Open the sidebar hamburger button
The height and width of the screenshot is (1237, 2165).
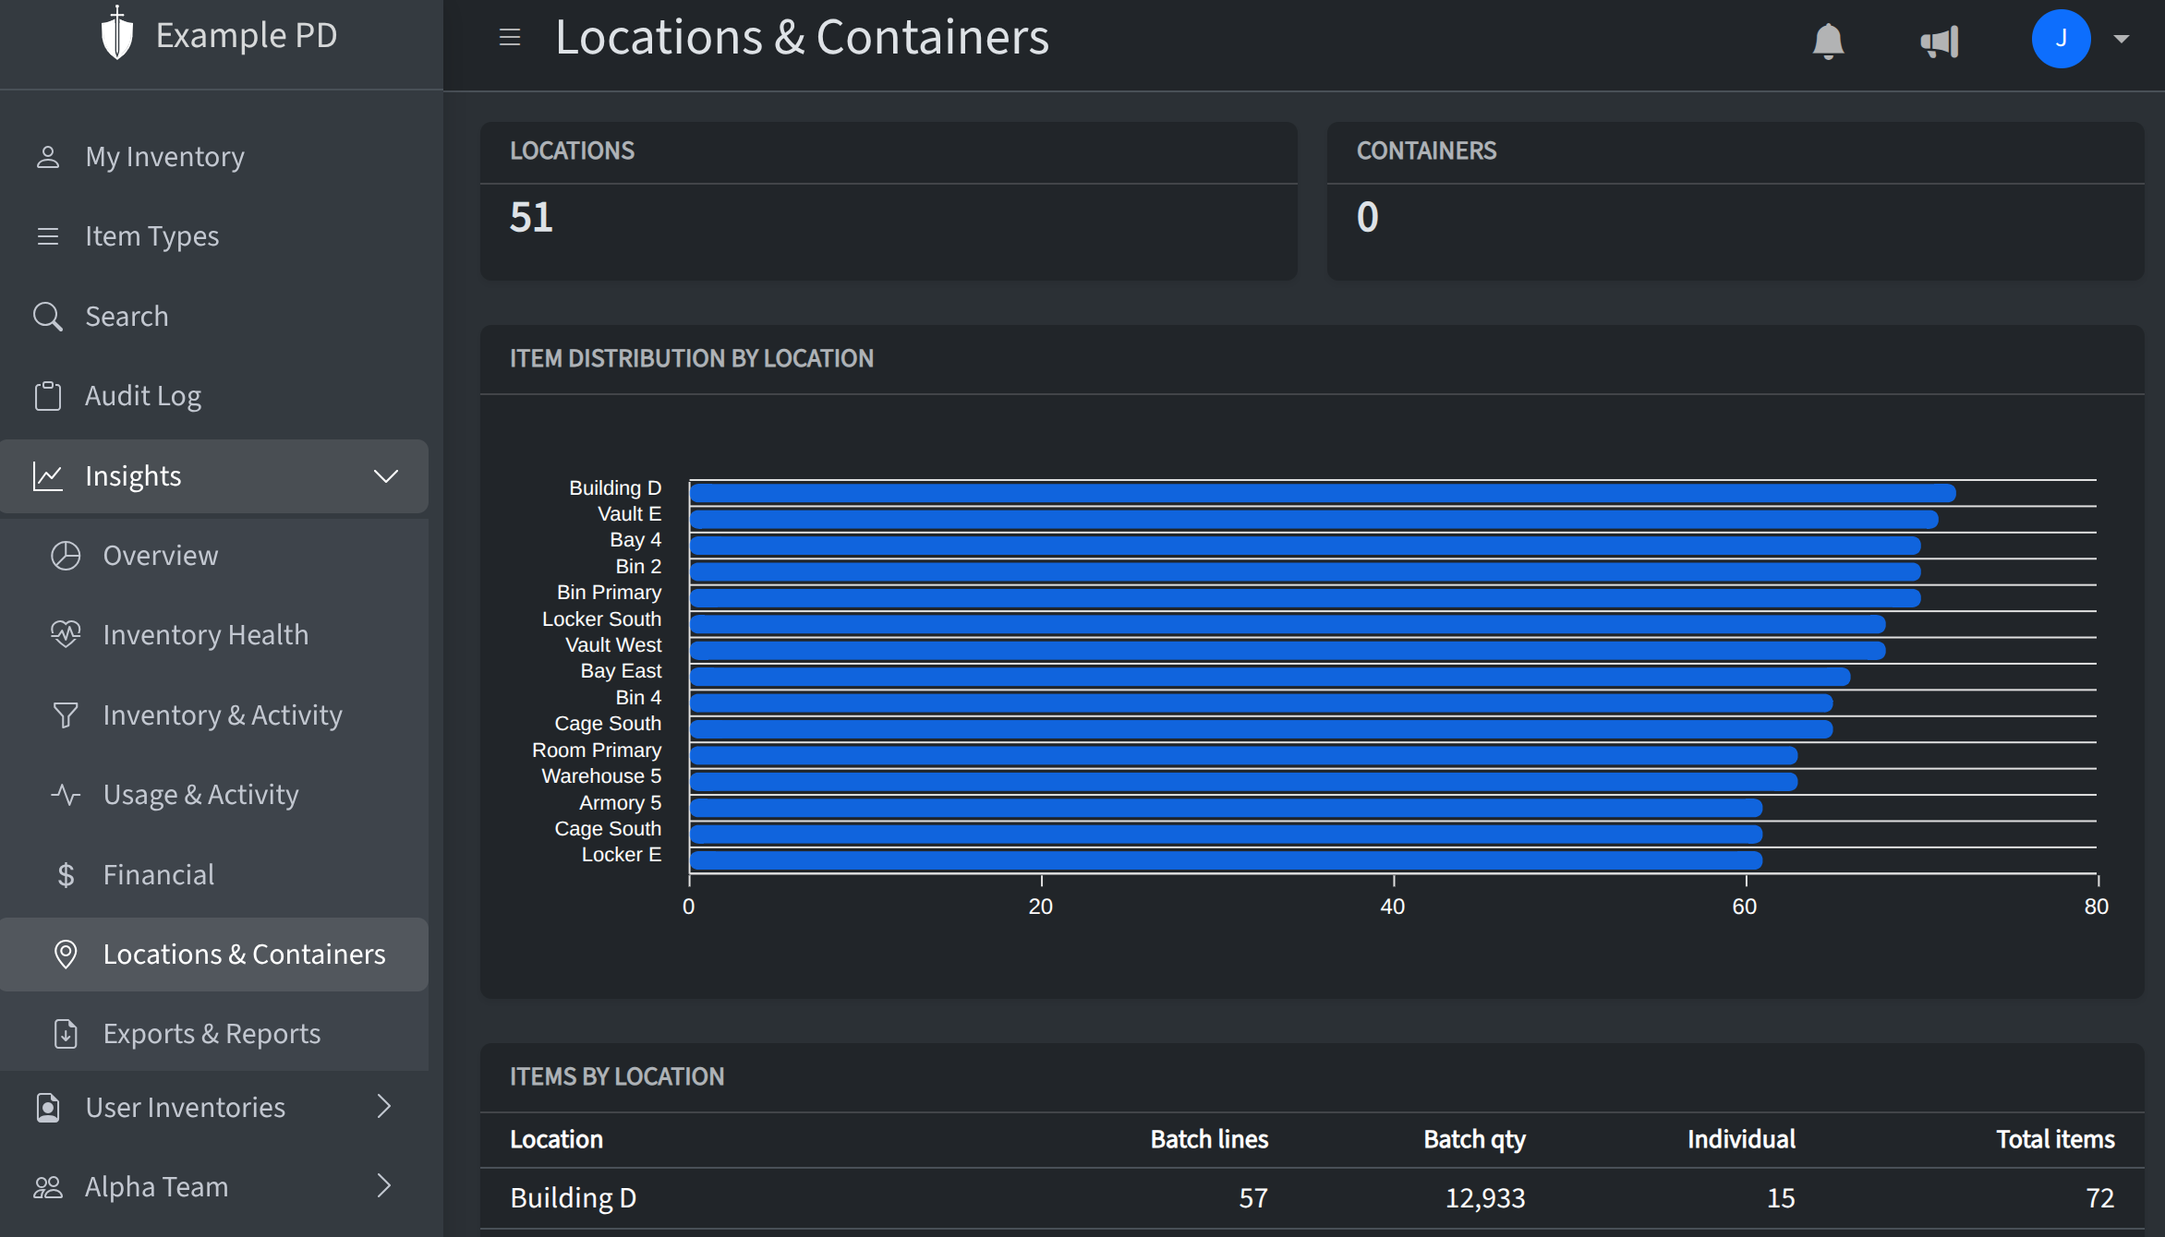point(509,38)
